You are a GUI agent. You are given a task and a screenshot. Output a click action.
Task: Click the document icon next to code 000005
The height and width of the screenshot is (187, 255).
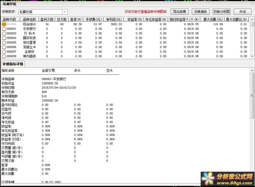[x=4, y=42]
